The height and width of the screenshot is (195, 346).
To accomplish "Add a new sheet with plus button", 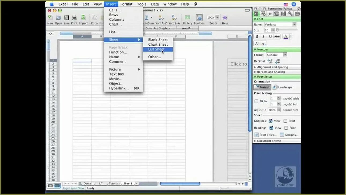I will [x=137, y=184].
